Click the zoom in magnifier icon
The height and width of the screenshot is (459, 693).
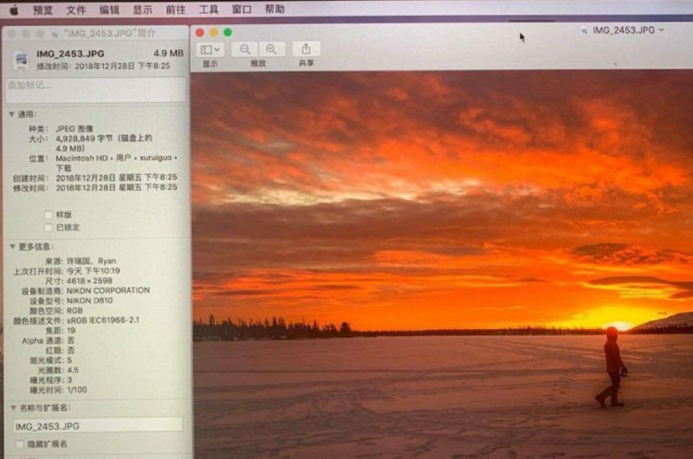pos(271,49)
